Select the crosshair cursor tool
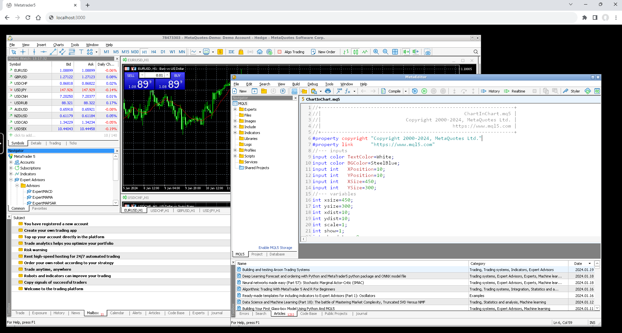622x333 pixels. tap(23, 52)
